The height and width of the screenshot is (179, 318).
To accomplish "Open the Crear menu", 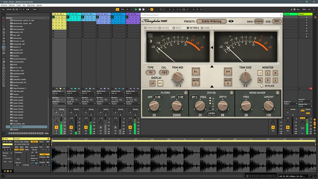I will (x=19, y=5).
